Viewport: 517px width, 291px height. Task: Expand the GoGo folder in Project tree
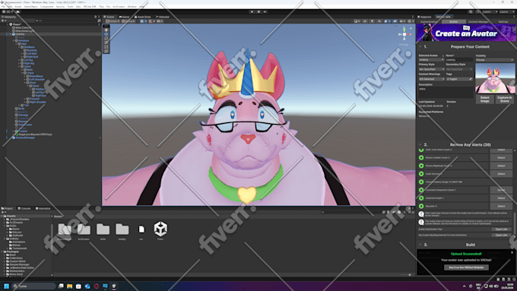(x=5, y=226)
